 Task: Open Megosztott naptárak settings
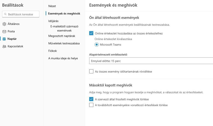coord(62,36)
